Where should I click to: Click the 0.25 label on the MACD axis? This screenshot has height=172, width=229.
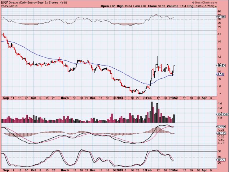(x=221, y=130)
